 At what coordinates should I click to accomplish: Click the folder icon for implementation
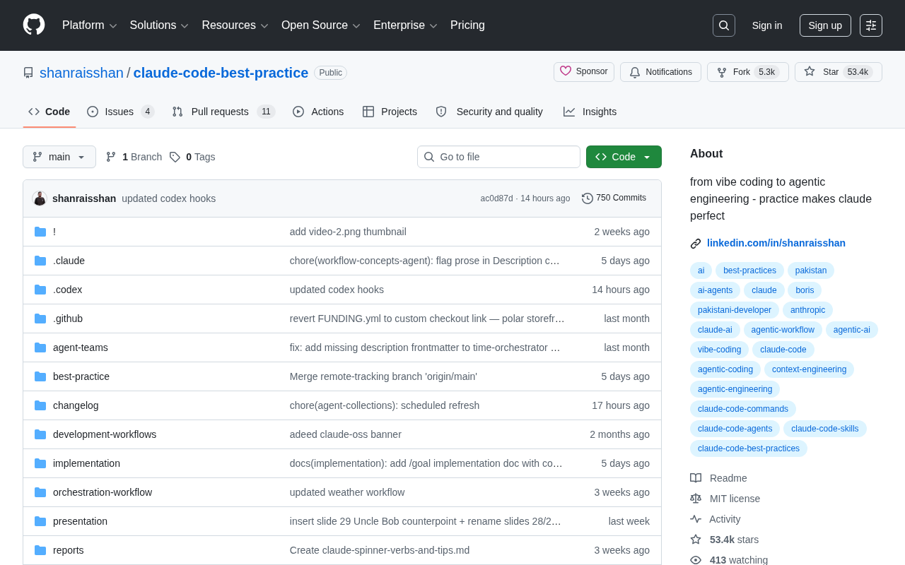[x=40, y=463]
